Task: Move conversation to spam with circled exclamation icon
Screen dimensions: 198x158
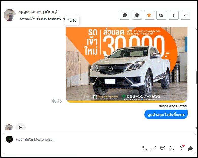Action: pos(125,15)
